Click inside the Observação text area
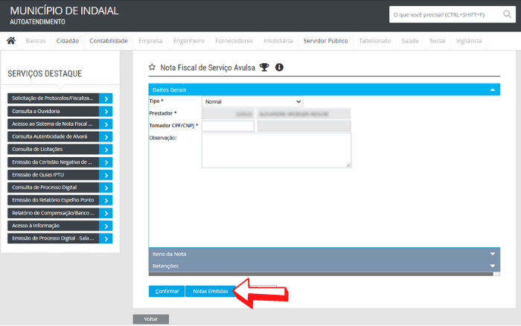 click(276, 150)
